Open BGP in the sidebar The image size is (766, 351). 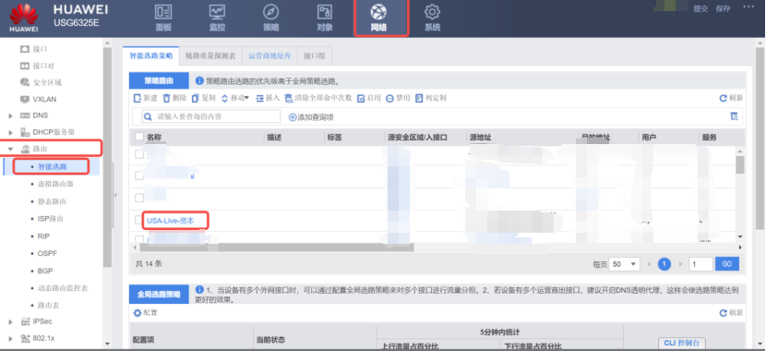coord(45,271)
